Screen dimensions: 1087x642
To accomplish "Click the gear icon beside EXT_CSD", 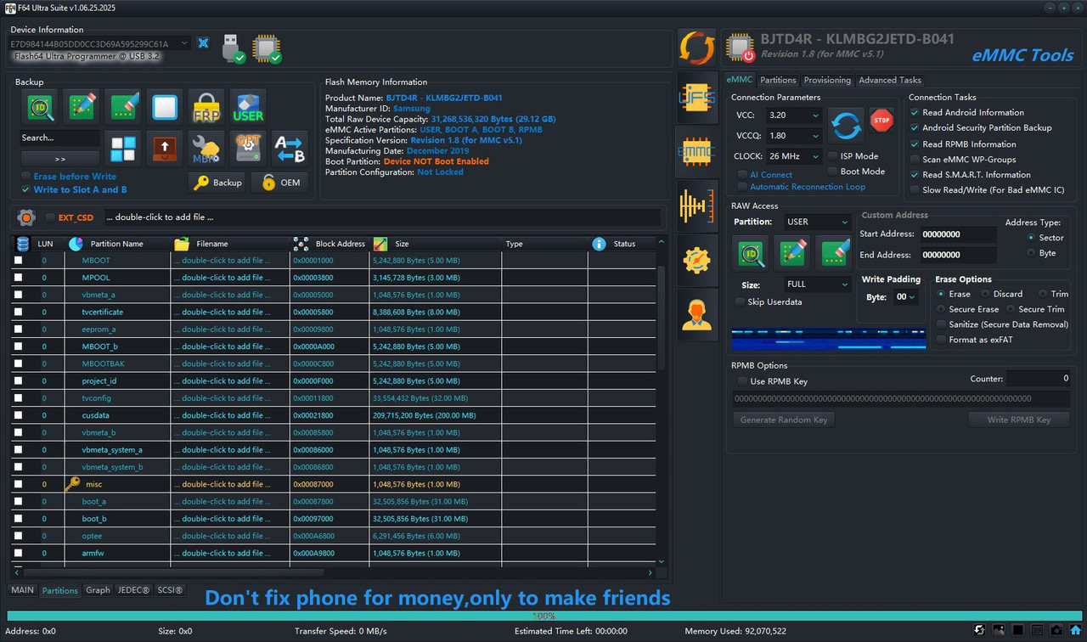I will [x=26, y=217].
